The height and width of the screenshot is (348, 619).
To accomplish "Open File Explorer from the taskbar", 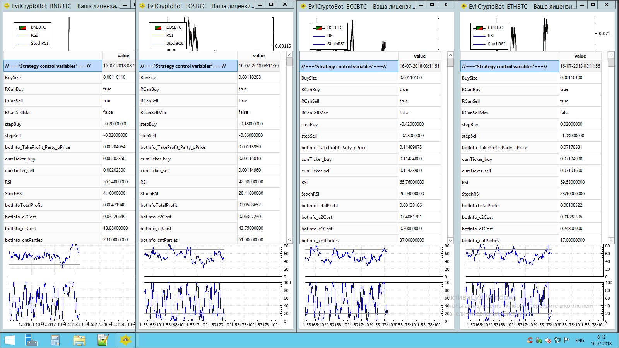I will [x=79, y=340].
